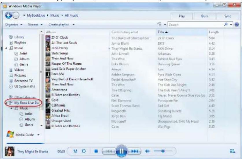Skip to the next track
Screen dimensions: 242x159
click(x=134, y=151)
